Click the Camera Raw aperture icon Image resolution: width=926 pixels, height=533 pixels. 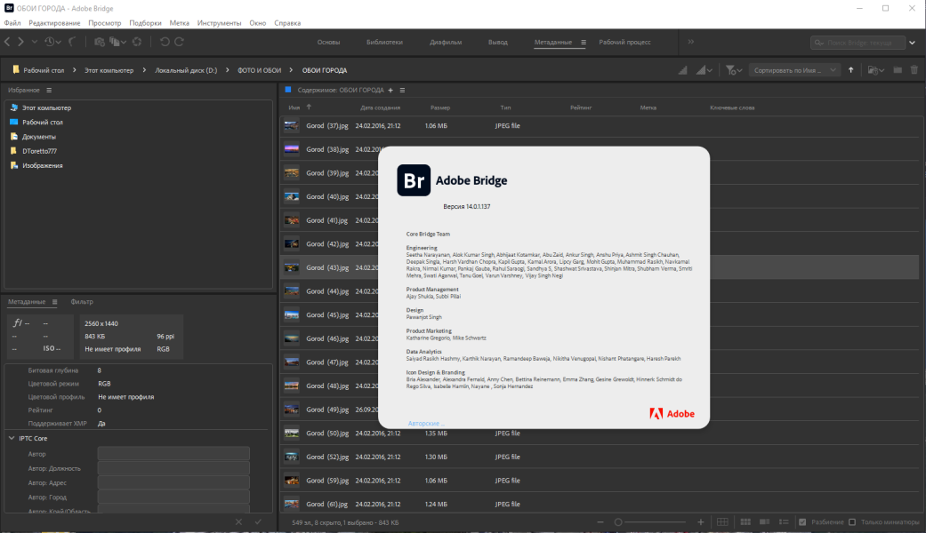(x=137, y=42)
